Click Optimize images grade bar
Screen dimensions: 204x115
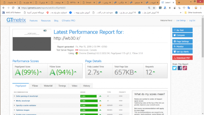coord(89,110)
